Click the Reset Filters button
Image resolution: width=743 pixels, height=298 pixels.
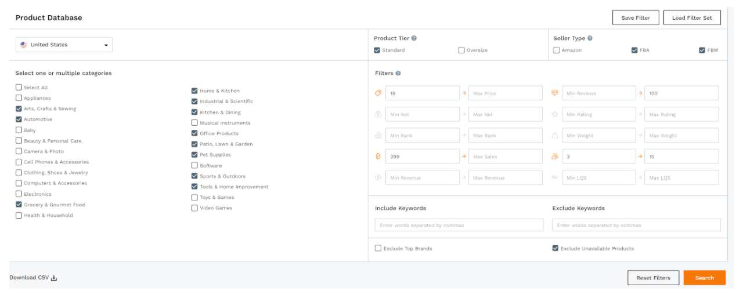click(x=653, y=278)
